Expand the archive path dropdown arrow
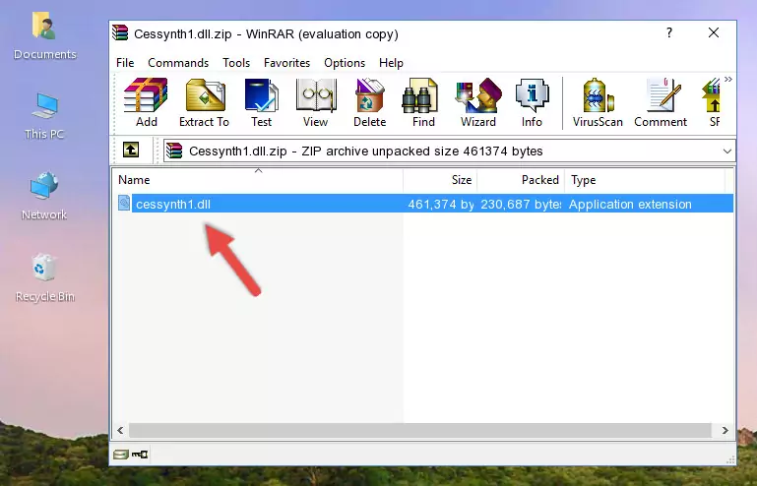 click(x=727, y=152)
